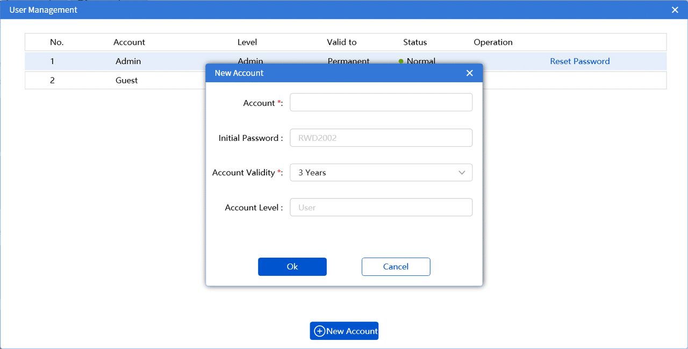The height and width of the screenshot is (349, 688).
Task: Click row number 1 cell
Action: coord(52,61)
